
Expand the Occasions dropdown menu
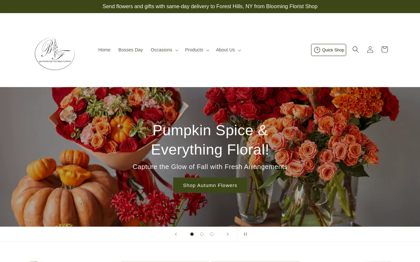tap(164, 50)
